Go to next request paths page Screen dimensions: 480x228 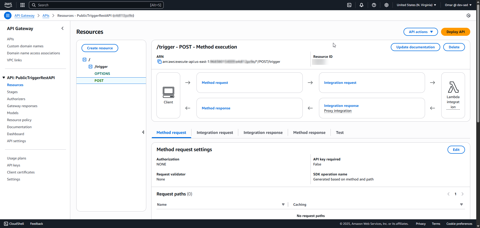pyautogui.click(x=462, y=194)
